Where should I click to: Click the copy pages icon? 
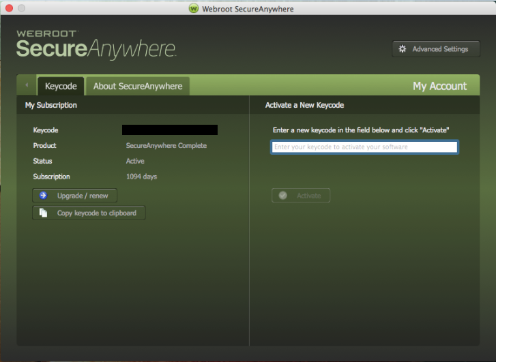[43, 213]
